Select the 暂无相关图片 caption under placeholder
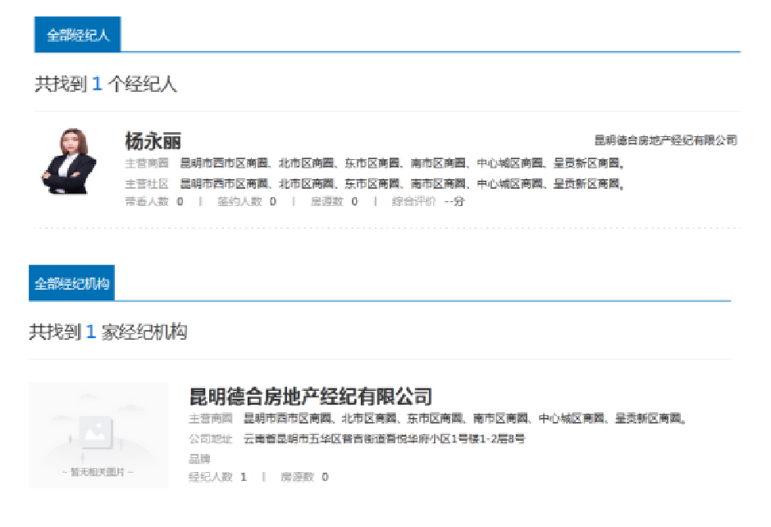This screenshot has height=527, width=771. click(98, 473)
